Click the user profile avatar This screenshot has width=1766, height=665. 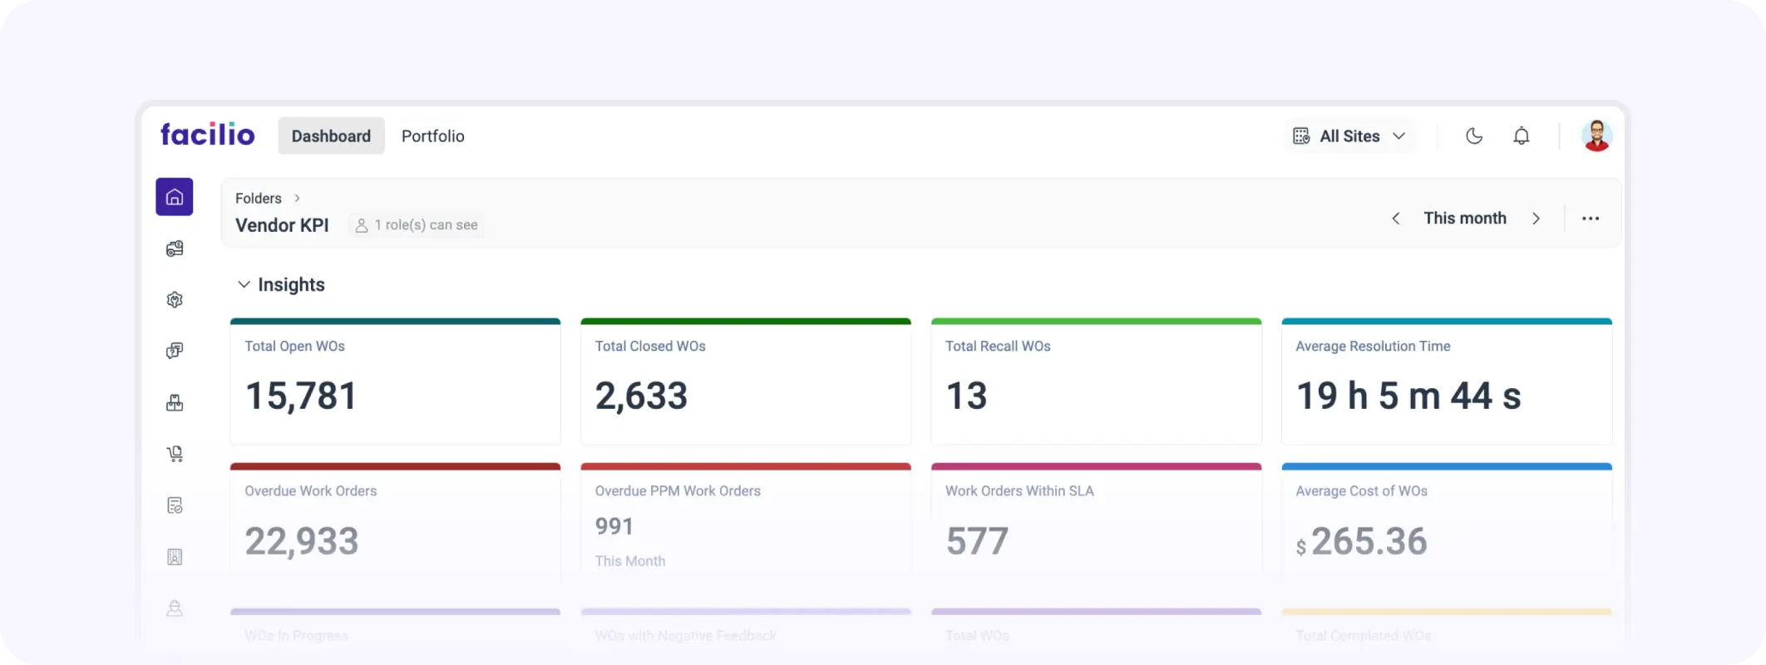[1596, 136]
